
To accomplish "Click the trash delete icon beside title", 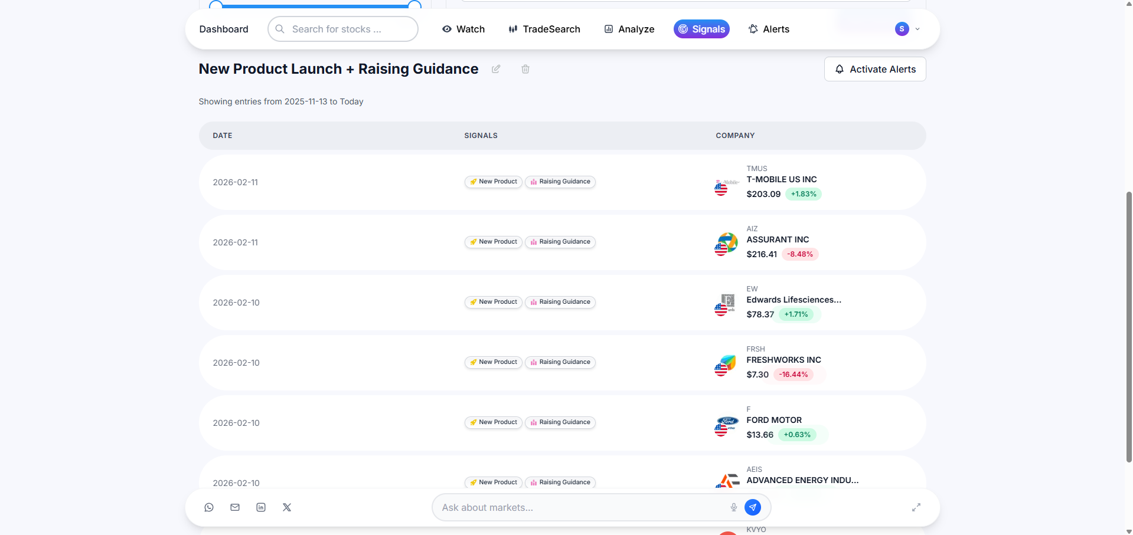I will (525, 69).
